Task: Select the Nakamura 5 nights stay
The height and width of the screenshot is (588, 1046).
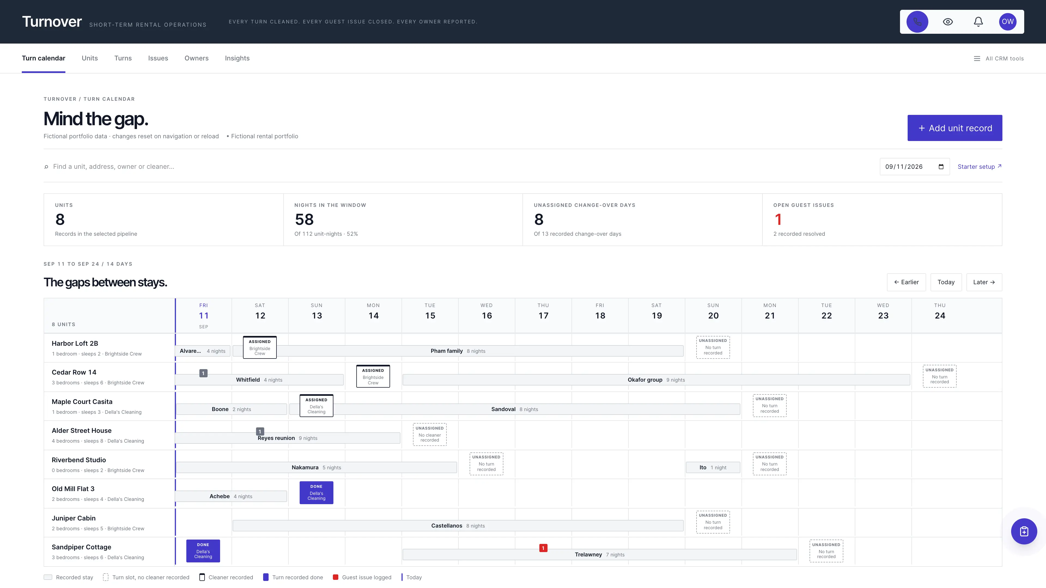Action: coord(316,467)
